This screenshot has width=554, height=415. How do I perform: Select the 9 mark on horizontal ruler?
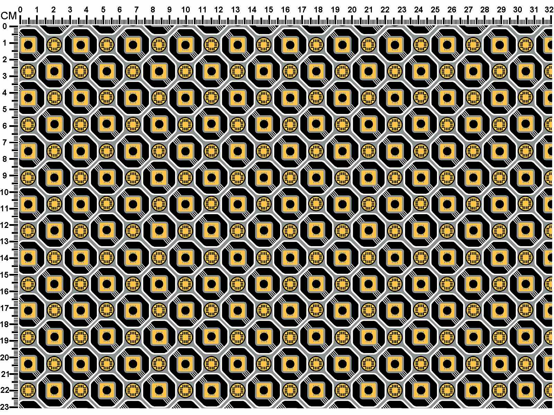click(169, 10)
